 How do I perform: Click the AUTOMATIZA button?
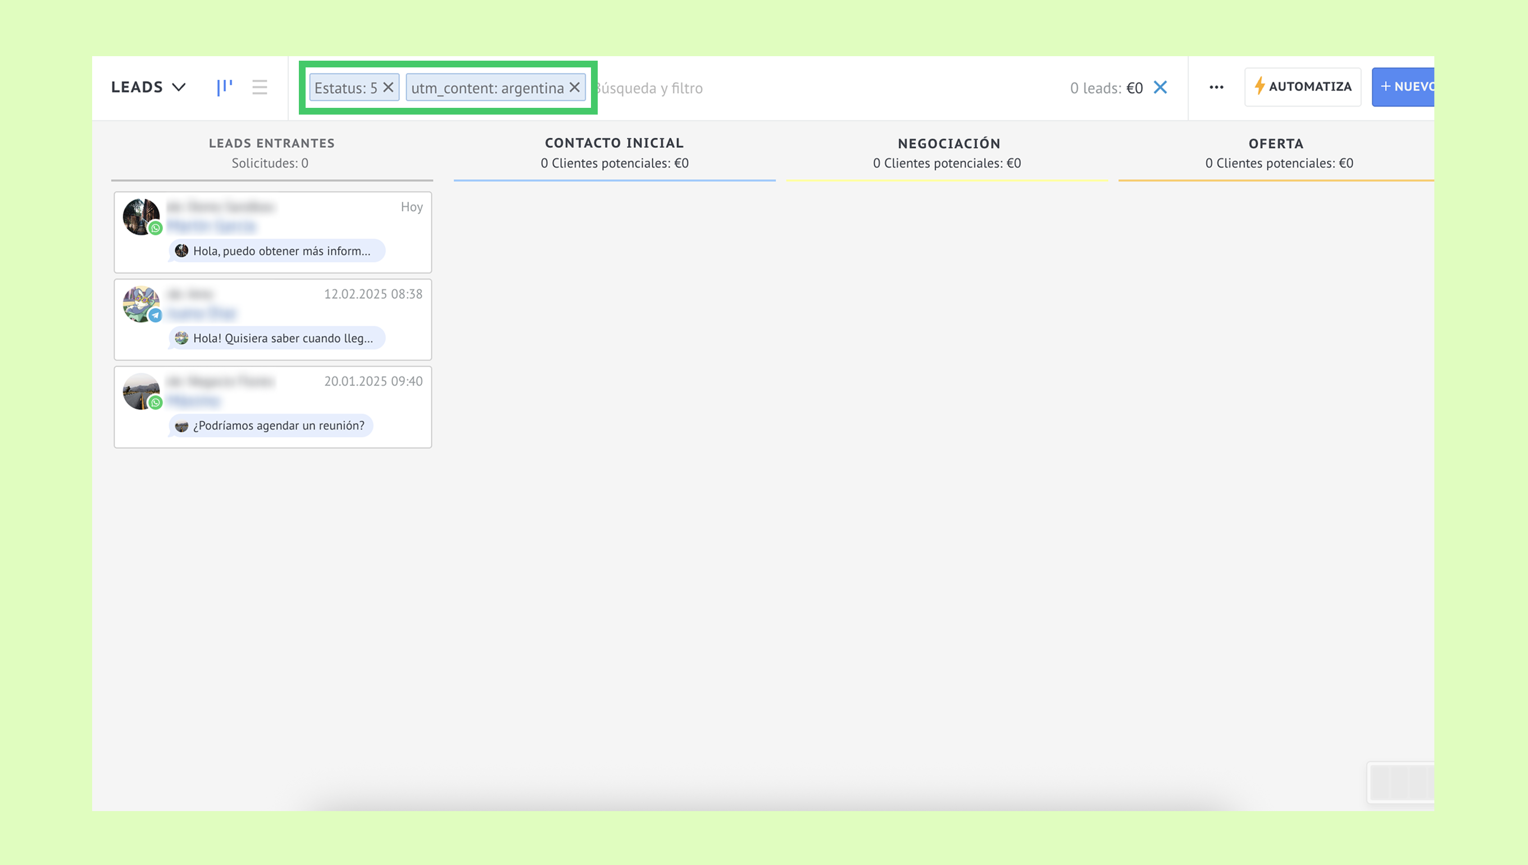pyautogui.click(x=1303, y=86)
